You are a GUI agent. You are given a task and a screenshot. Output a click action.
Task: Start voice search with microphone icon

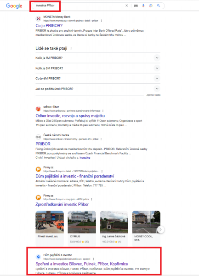(x=143, y=6)
